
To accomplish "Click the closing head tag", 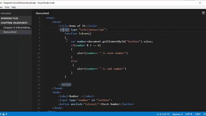I will click(57, 88).
